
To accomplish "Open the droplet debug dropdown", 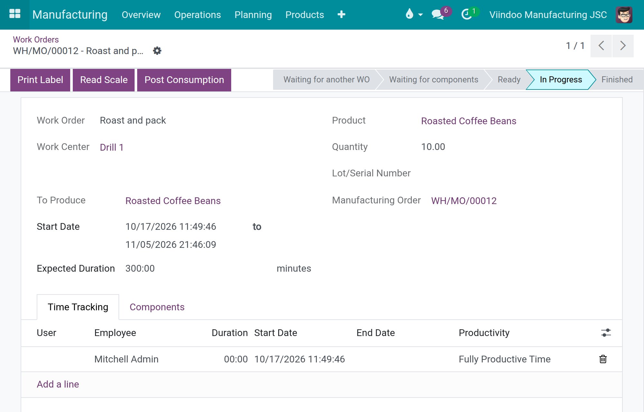I will tap(414, 14).
